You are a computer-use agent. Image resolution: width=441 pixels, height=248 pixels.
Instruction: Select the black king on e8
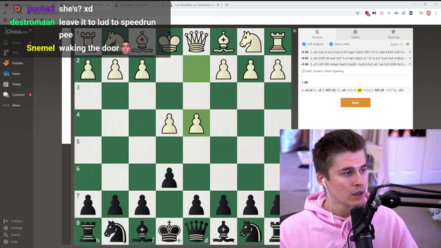[169, 231]
